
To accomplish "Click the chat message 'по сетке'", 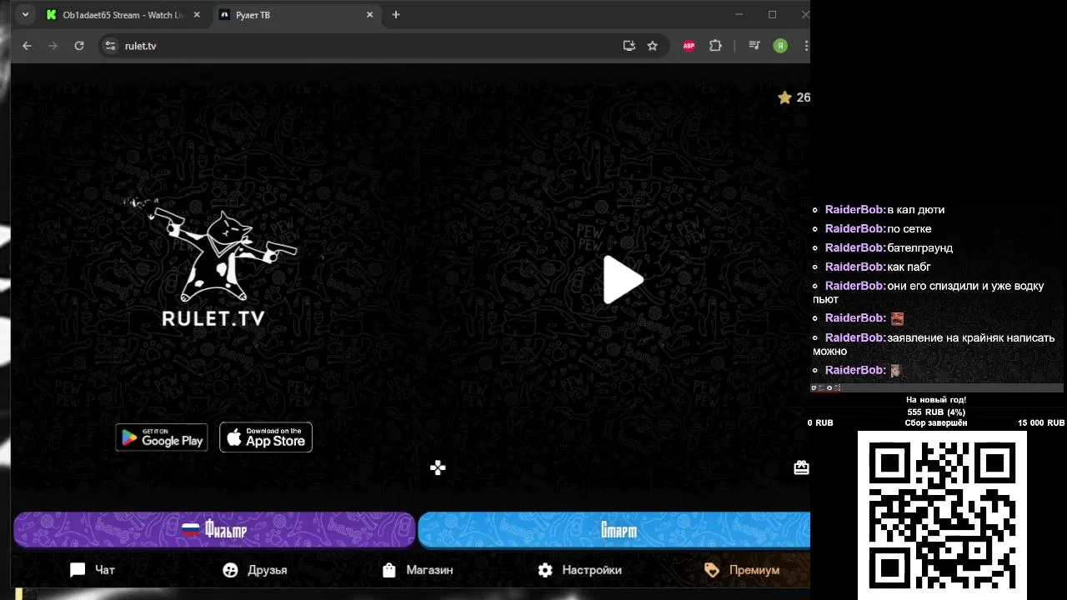I will coord(909,229).
